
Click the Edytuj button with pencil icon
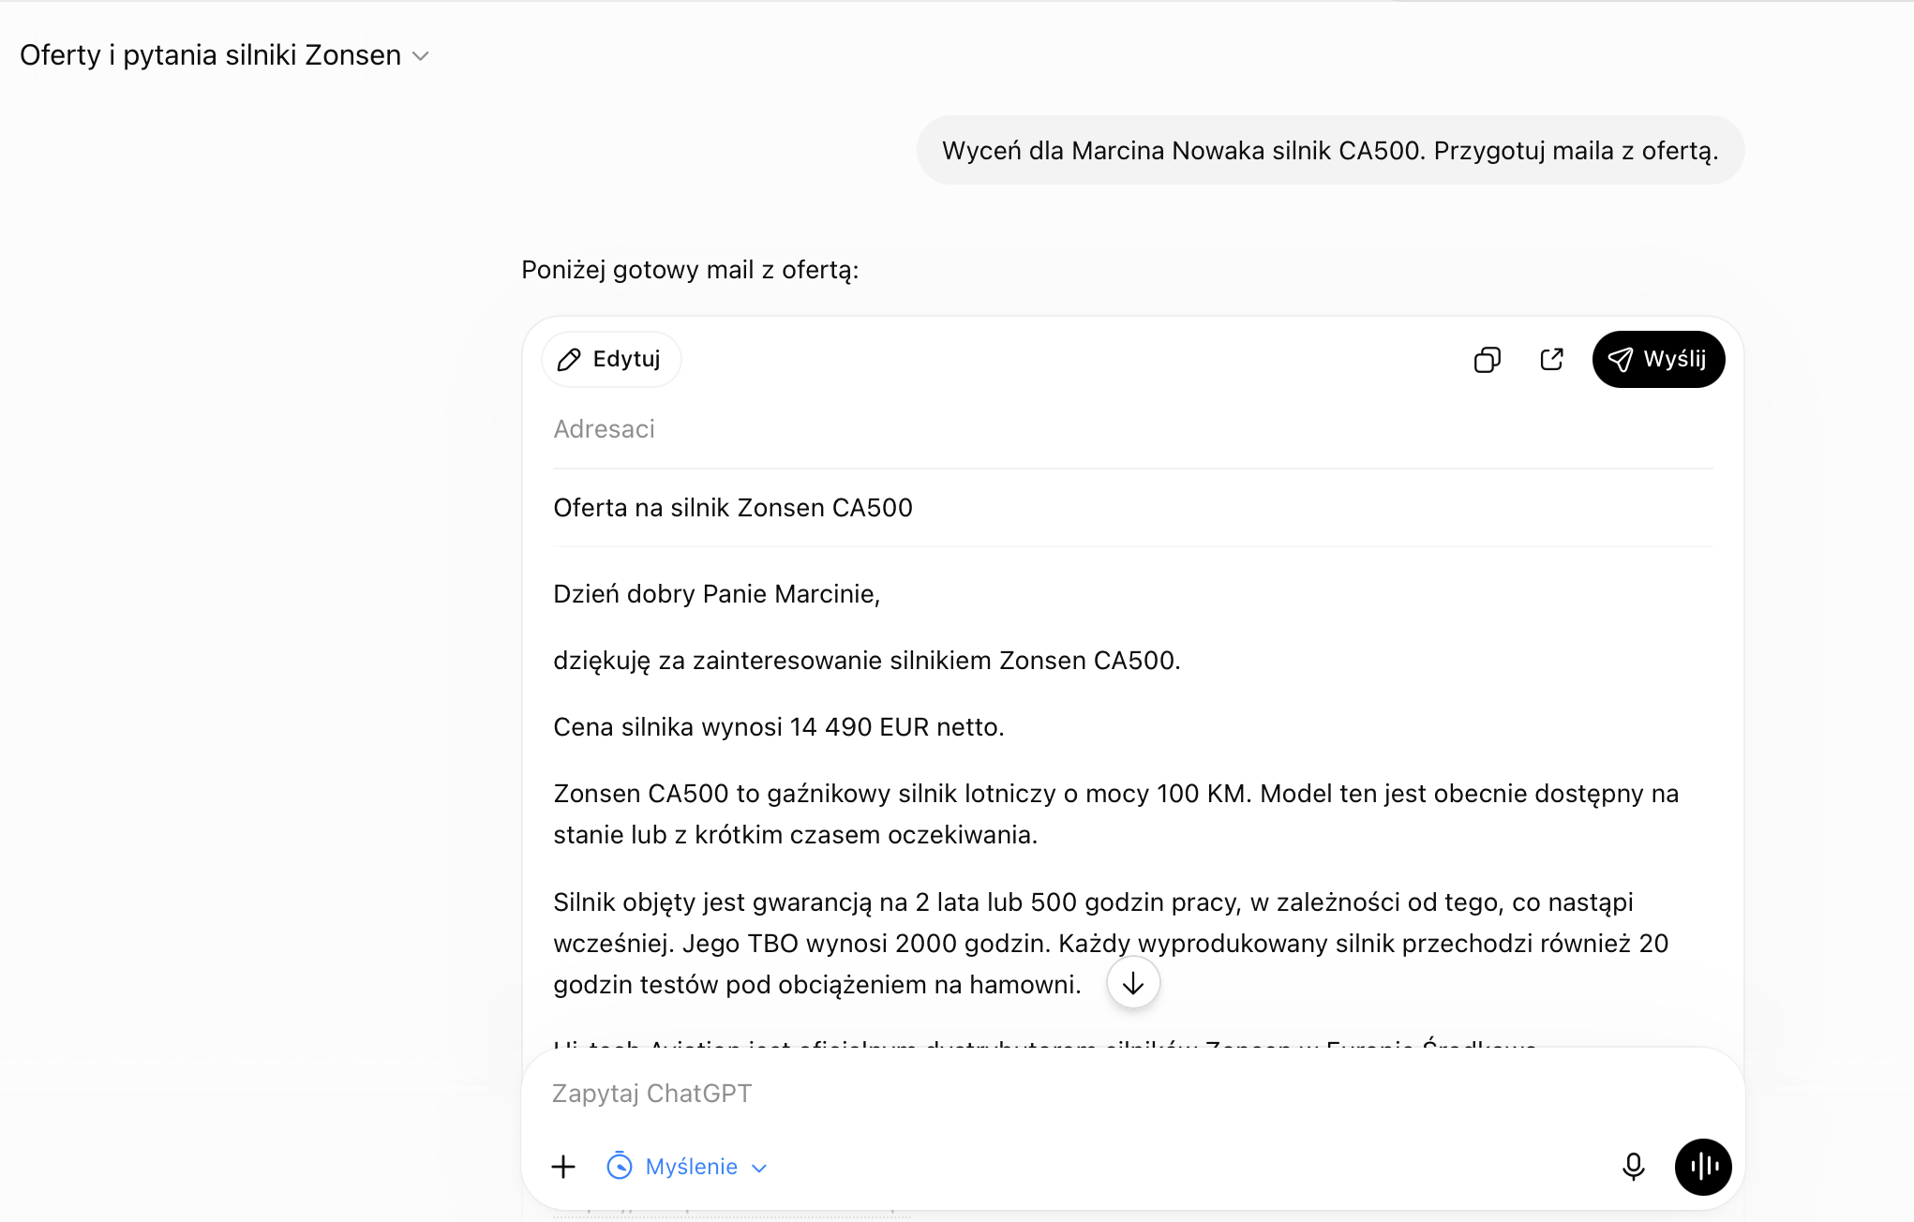point(610,359)
